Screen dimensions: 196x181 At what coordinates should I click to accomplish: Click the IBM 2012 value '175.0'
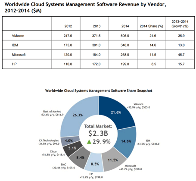(x=68, y=45)
